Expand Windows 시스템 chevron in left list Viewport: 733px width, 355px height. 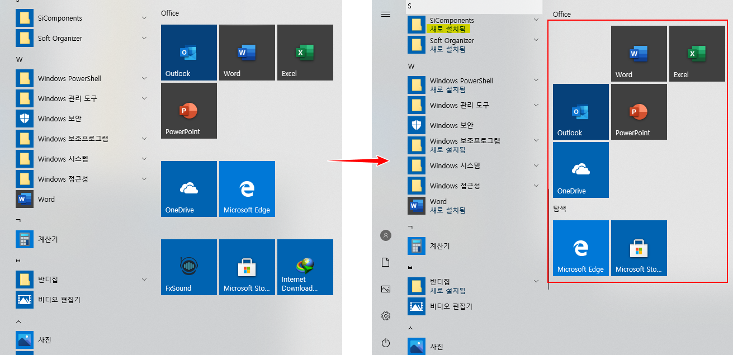click(x=144, y=159)
